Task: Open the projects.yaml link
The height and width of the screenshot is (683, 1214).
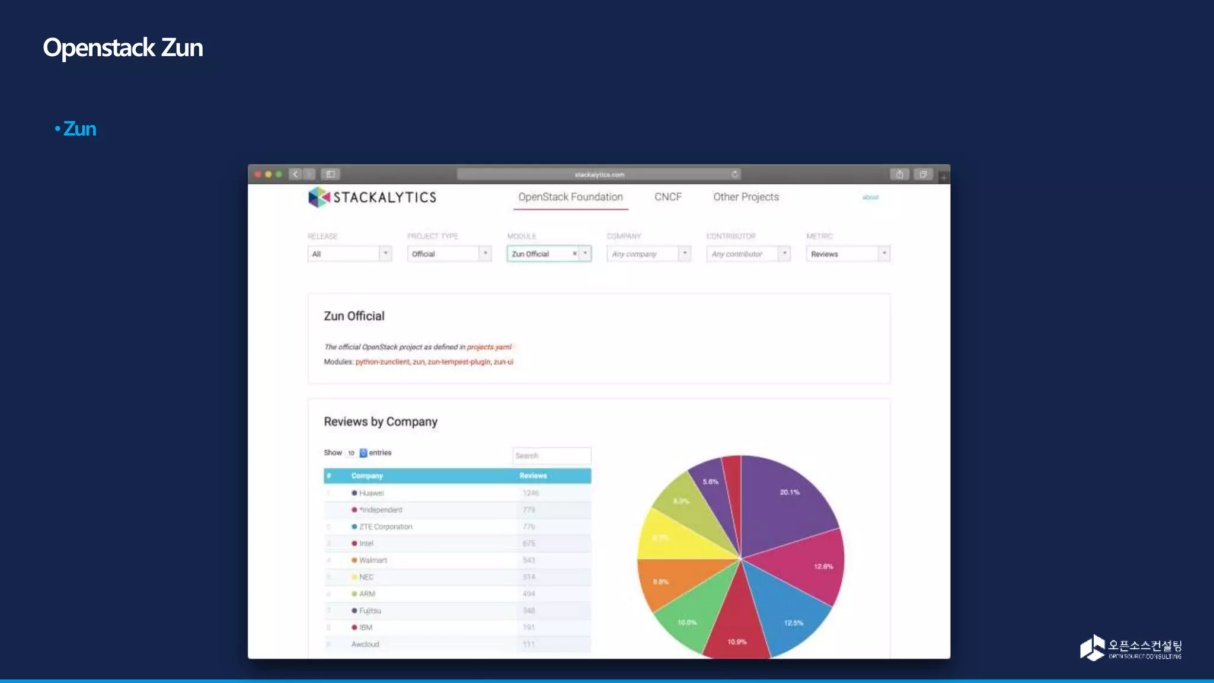Action: (x=489, y=347)
